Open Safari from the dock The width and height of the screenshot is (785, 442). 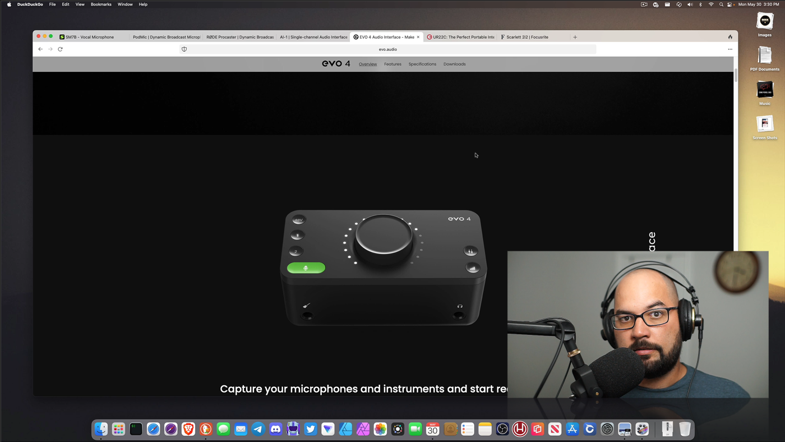(153, 429)
